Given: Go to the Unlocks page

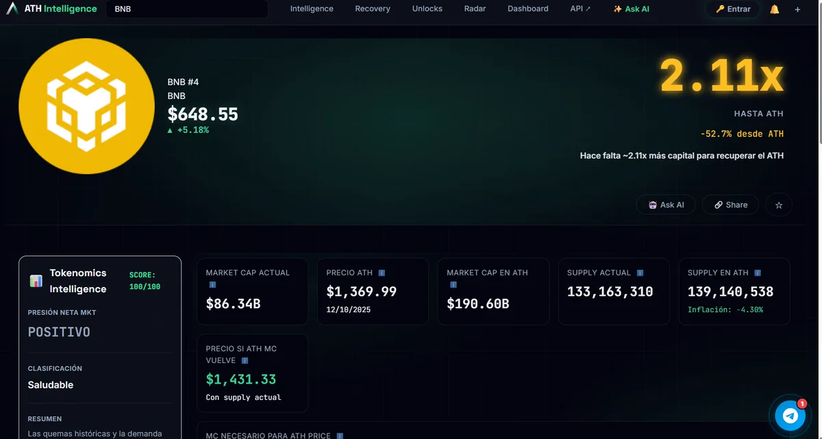Looking at the screenshot, I should tap(427, 9).
